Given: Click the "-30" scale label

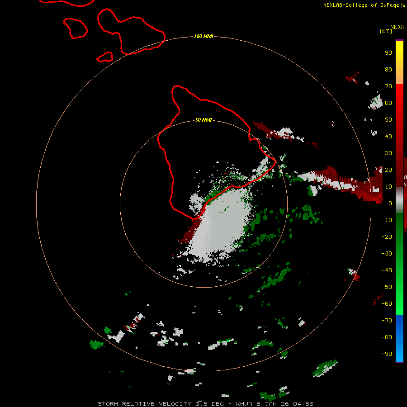Looking at the screenshot, I should tap(387, 254).
